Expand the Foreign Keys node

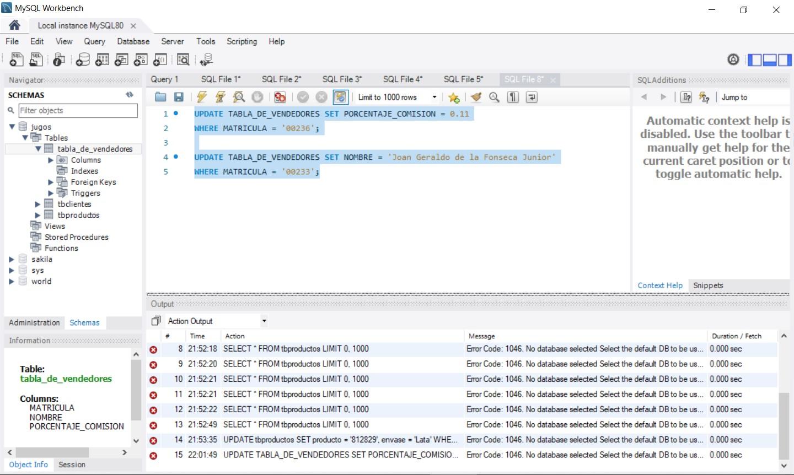click(51, 182)
